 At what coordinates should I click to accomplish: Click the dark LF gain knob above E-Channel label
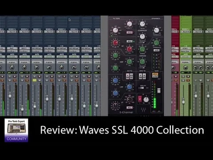click(x=115, y=106)
